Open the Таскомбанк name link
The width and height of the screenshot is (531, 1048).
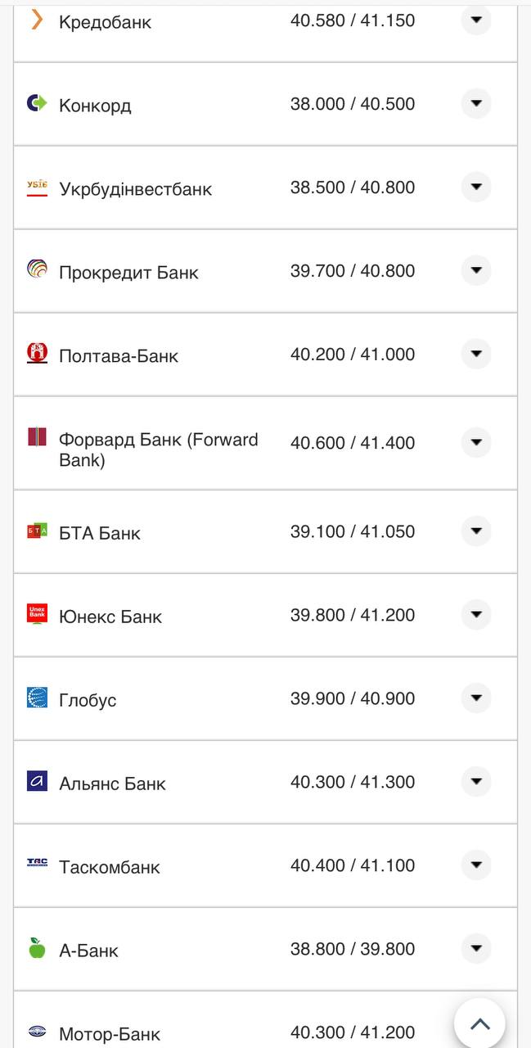coord(110,867)
